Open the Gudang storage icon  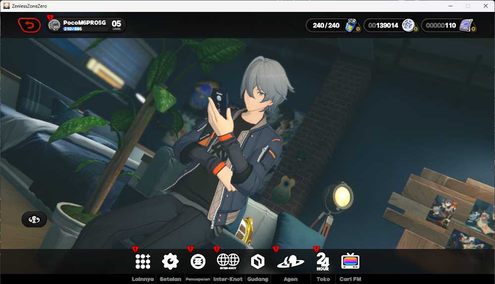[257, 262]
